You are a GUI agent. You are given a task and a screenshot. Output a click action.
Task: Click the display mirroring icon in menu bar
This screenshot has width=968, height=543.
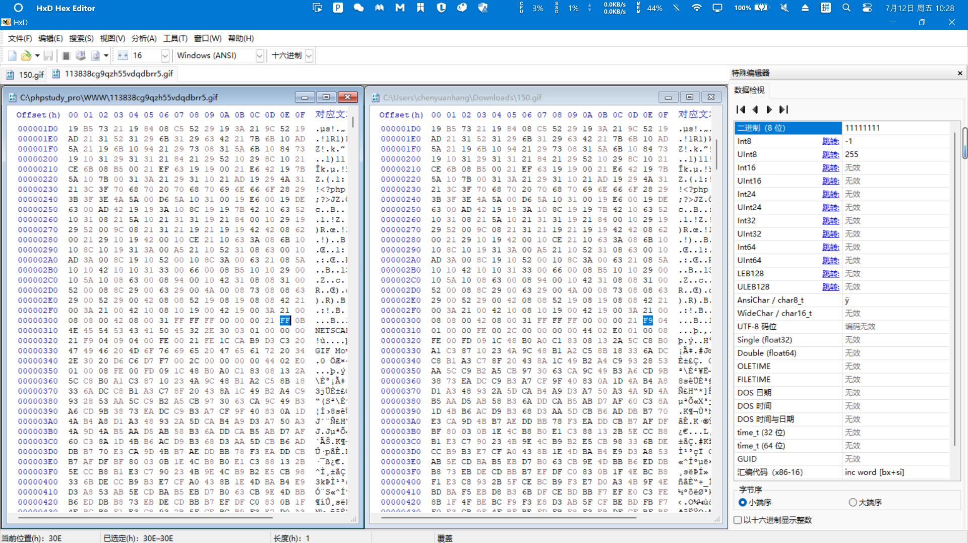tap(717, 8)
